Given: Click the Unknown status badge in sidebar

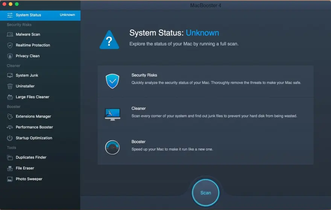Looking at the screenshot, I should pyautogui.click(x=67, y=15).
